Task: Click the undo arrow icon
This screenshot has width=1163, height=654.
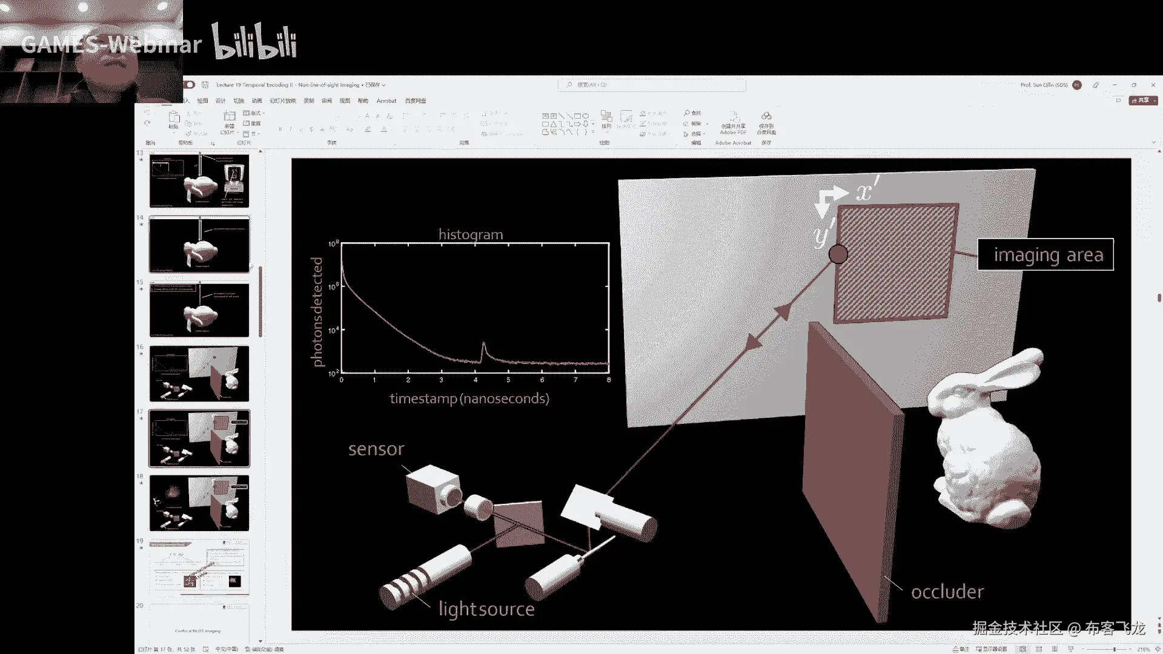Action: tap(147, 113)
